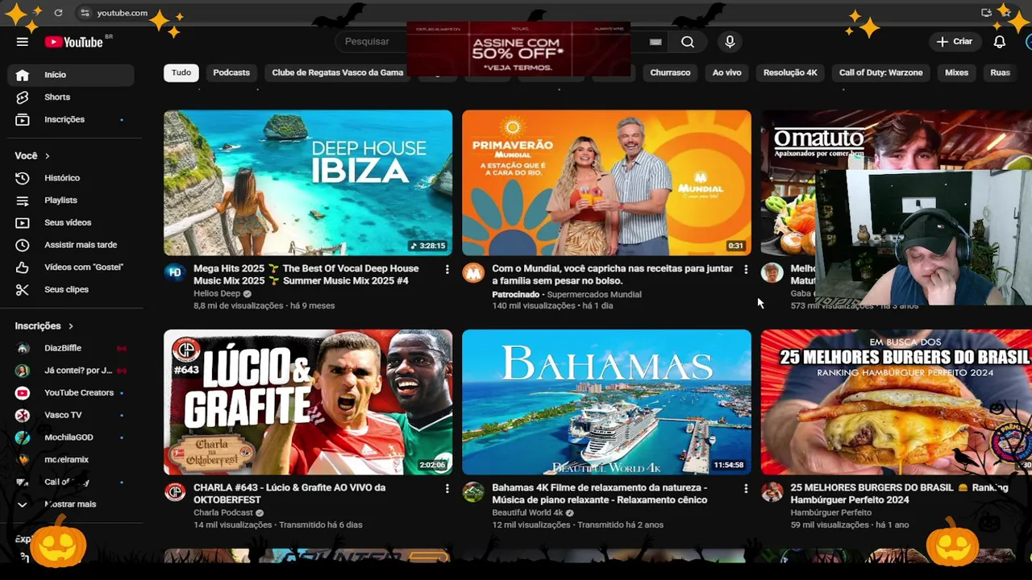Go to Inscrições in sidebar

(x=71, y=119)
